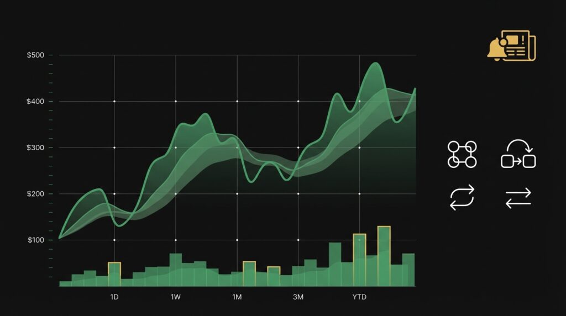
Task: Click the highest peak of the price line
Action: coord(375,64)
